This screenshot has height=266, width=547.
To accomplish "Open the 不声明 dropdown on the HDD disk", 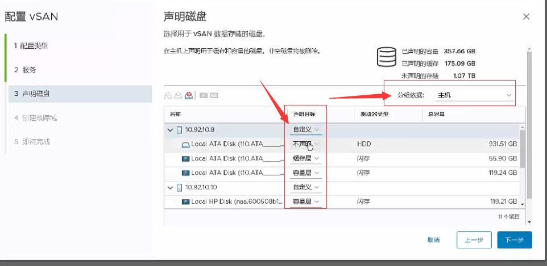I will pos(306,144).
